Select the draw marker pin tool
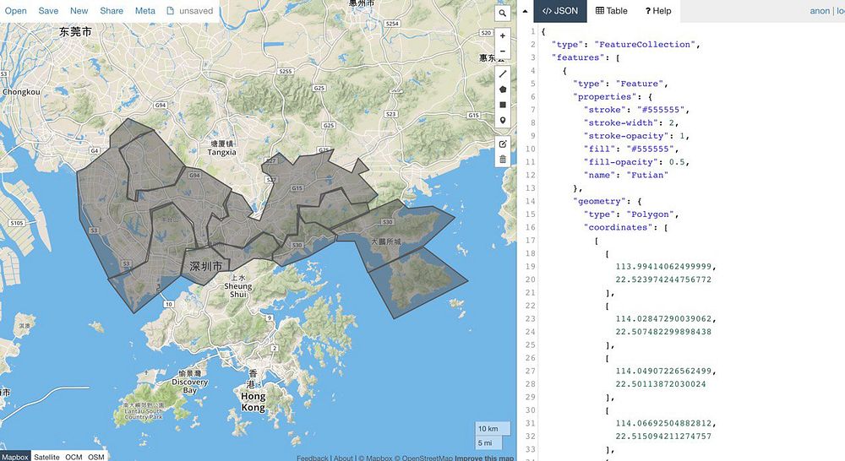The width and height of the screenshot is (845, 461). 502,120
